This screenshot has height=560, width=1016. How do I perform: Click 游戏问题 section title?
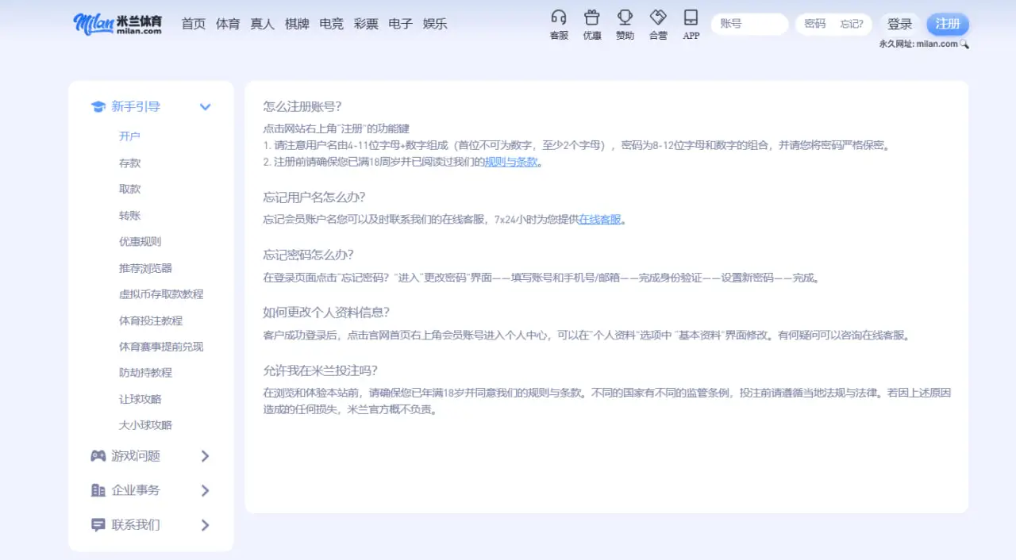pyautogui.click(x=136, y=456)
